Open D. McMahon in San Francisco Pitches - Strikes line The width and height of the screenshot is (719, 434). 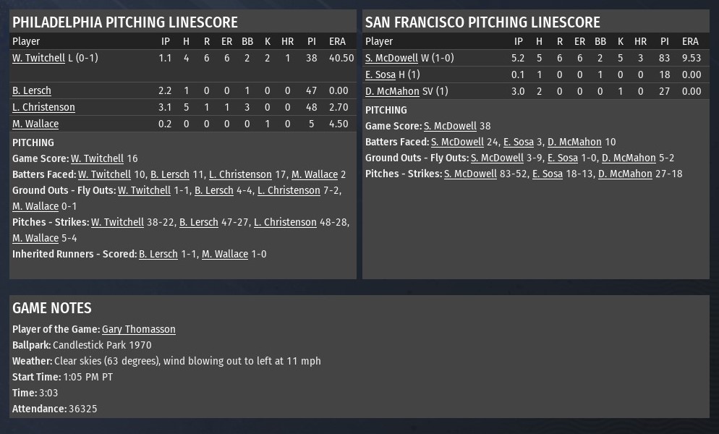(625, 174)
